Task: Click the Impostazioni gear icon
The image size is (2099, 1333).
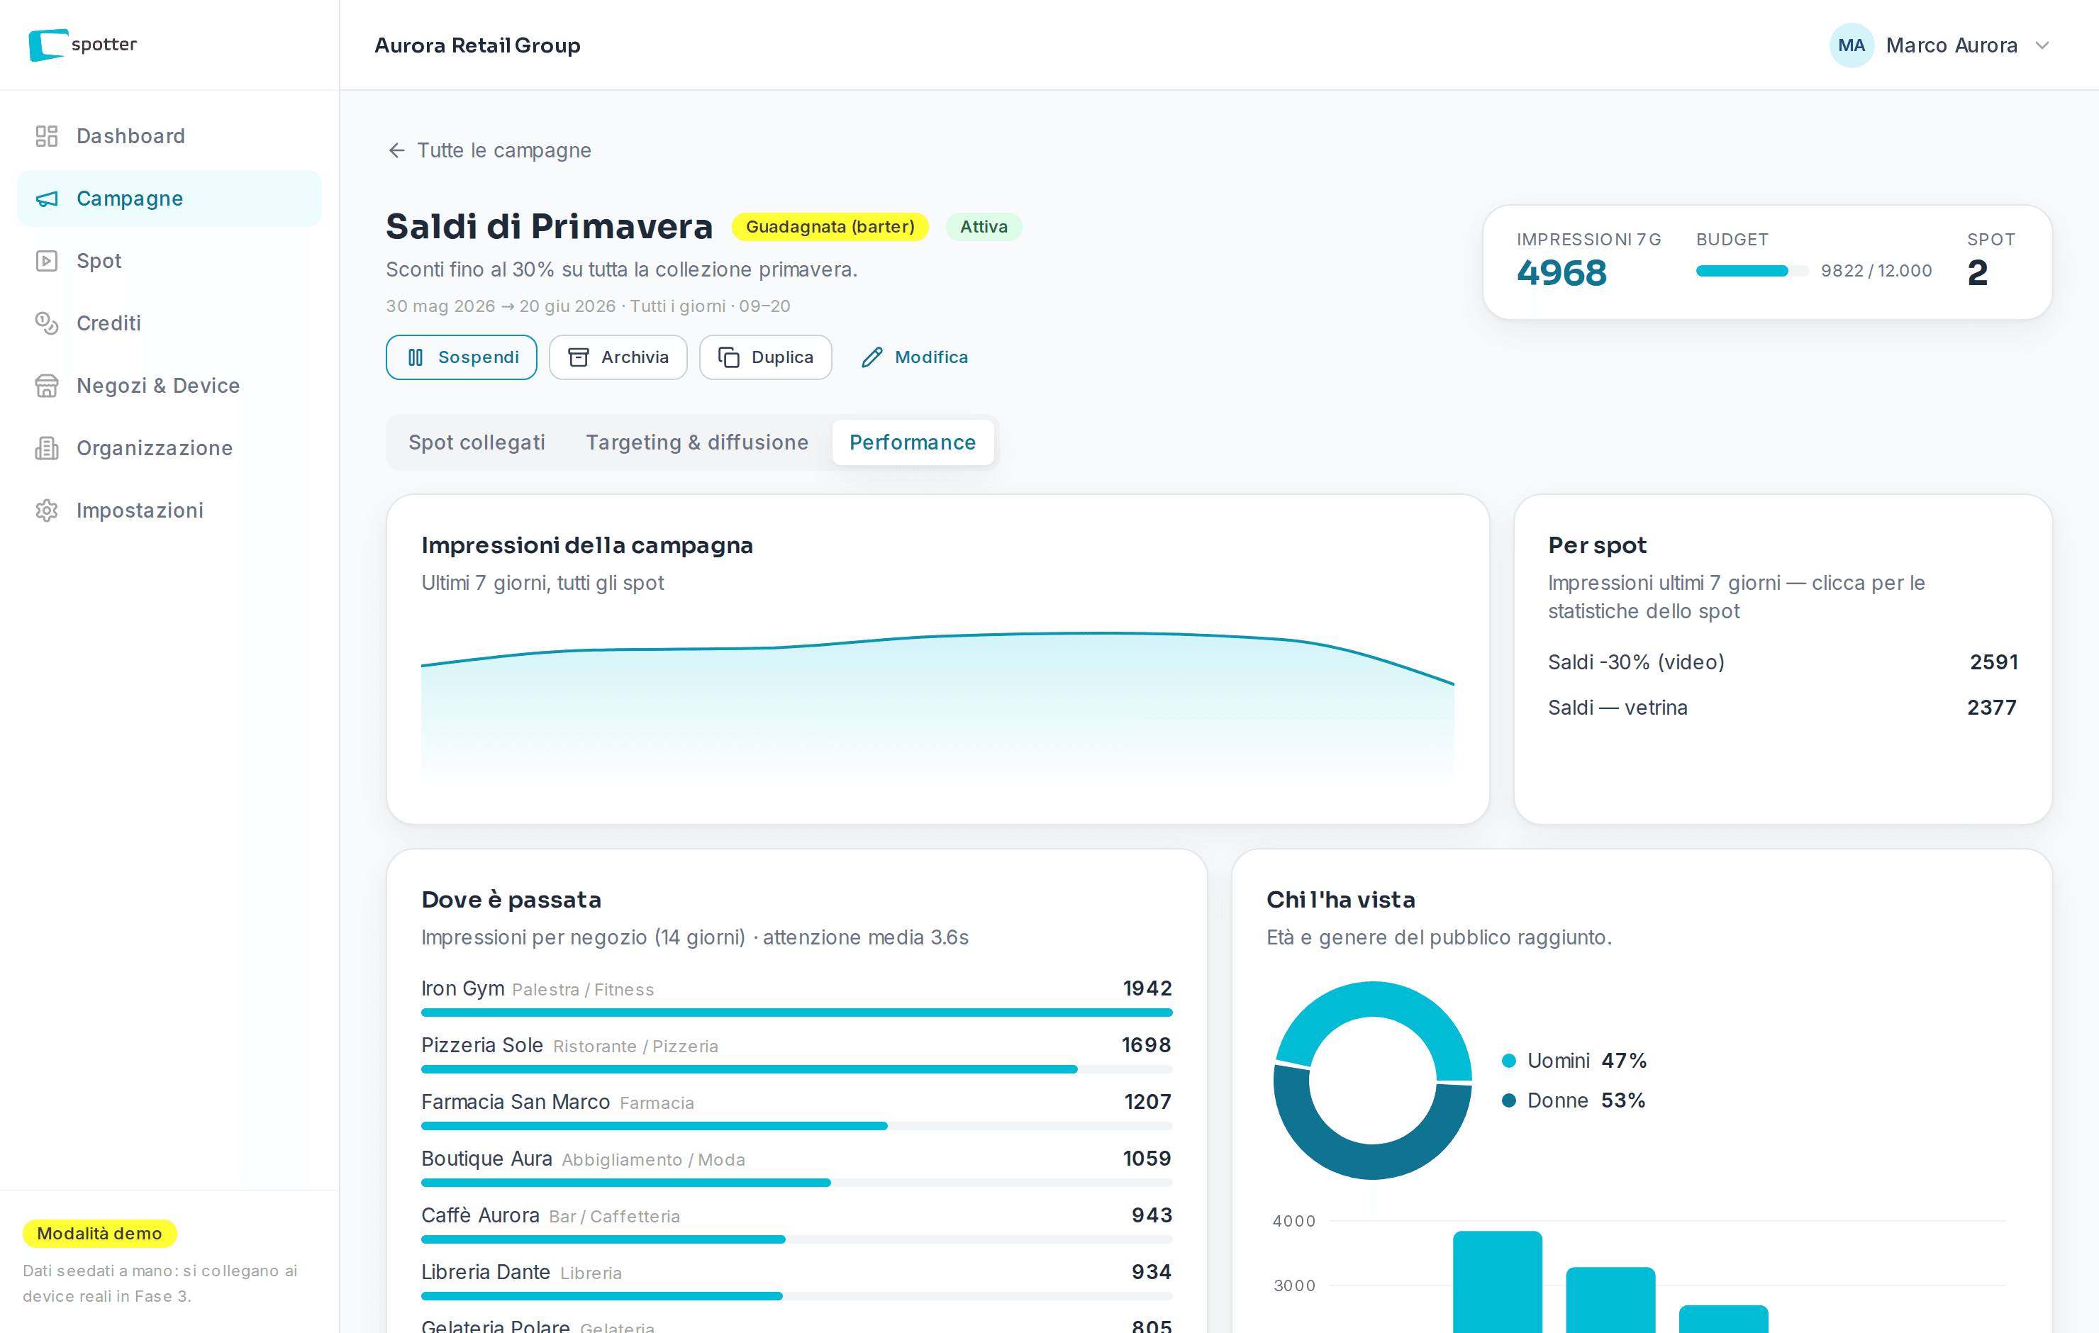Action: (46, 510)
